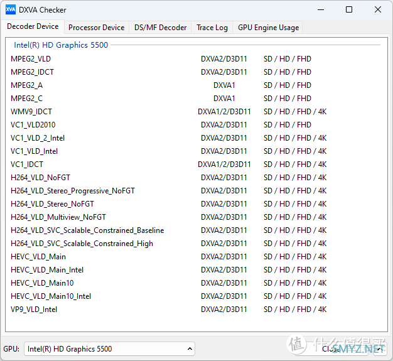Select H264_VLD_SVC_Scalable_Constrained_High row
Image resolution: width=393 pixels, height=361 pixels.
click(x=196, y=244)
